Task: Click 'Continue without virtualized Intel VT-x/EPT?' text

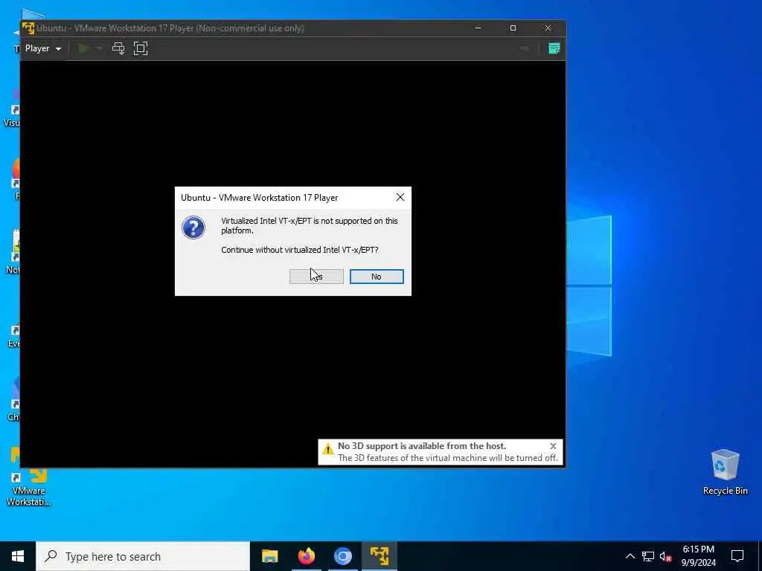Action: point(299,250)
